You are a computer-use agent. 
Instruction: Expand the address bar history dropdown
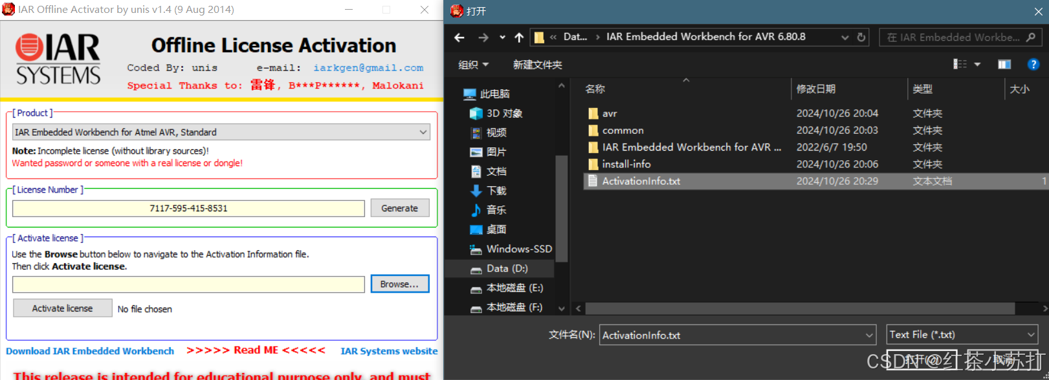tap(845, 37)
